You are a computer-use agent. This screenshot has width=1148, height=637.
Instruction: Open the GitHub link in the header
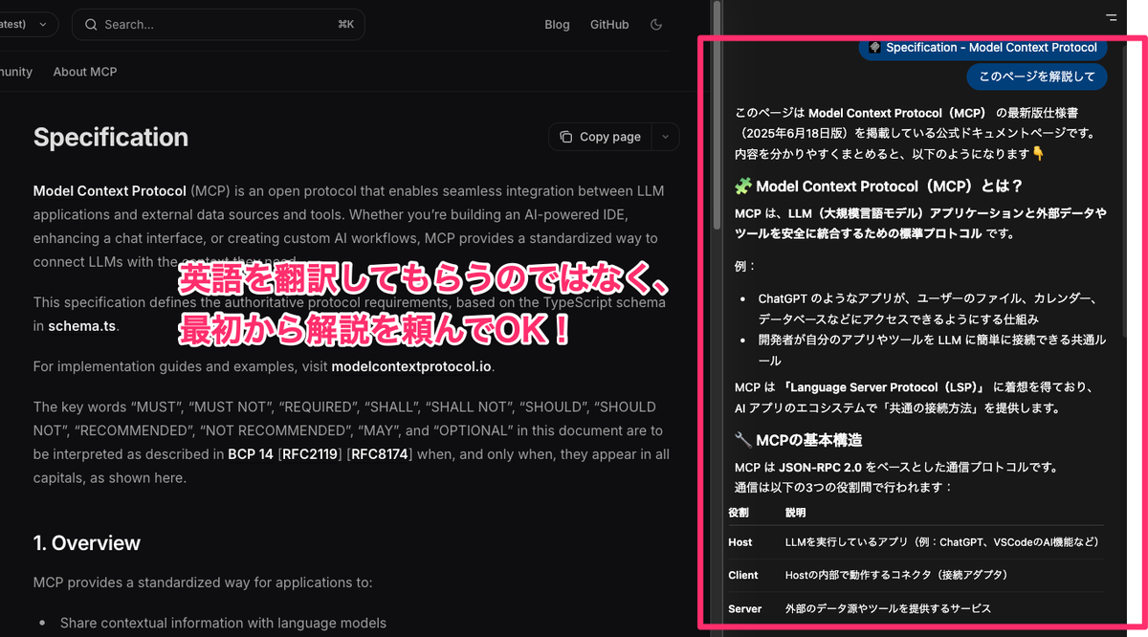tap(609, 25)
